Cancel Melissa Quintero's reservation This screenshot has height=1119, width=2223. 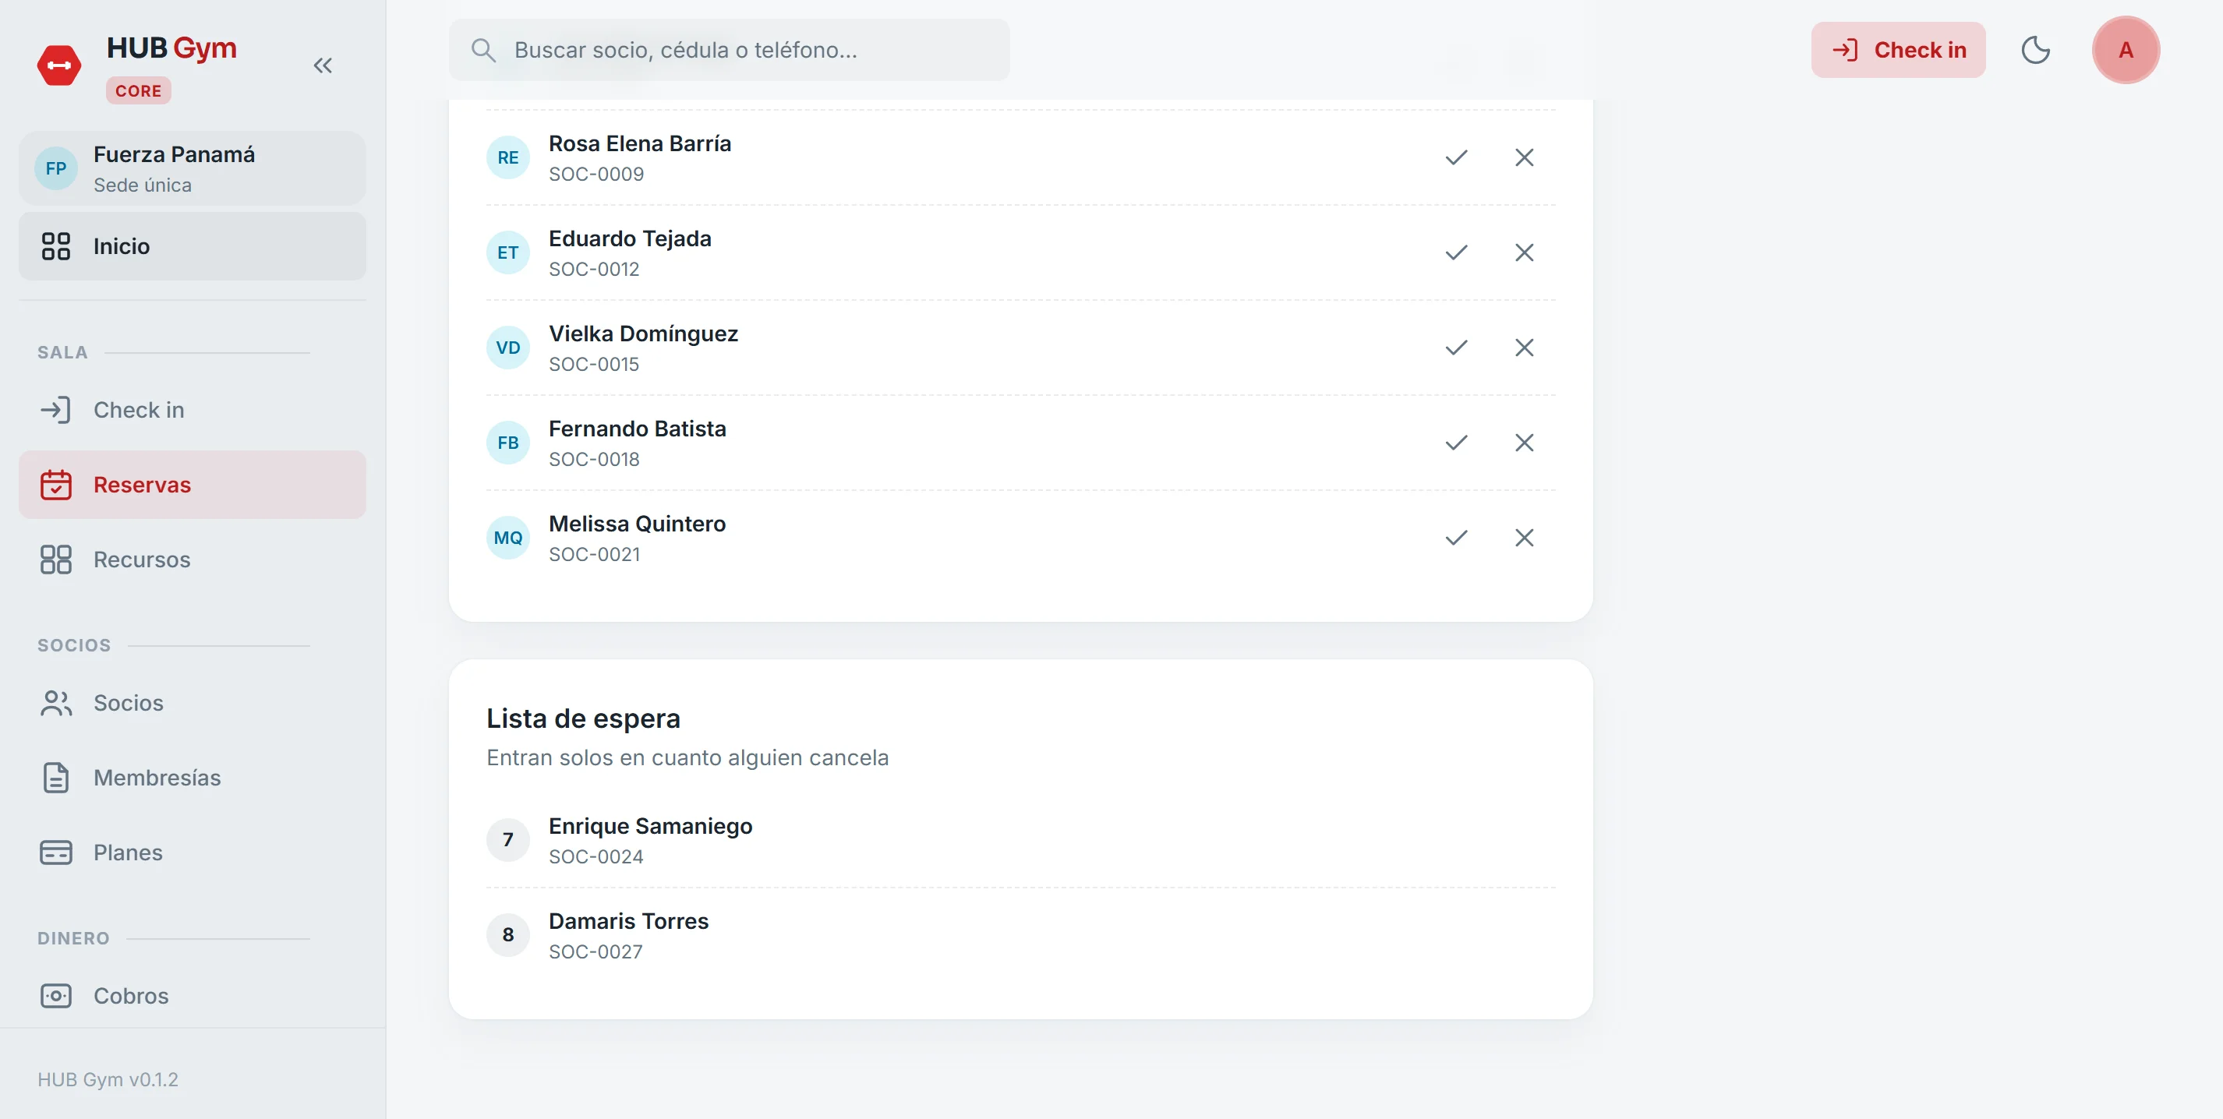coord(1525,538)
